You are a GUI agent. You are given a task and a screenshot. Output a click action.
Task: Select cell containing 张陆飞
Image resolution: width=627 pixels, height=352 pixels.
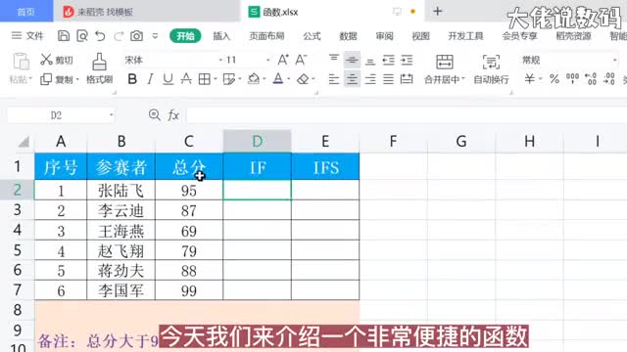121,190
